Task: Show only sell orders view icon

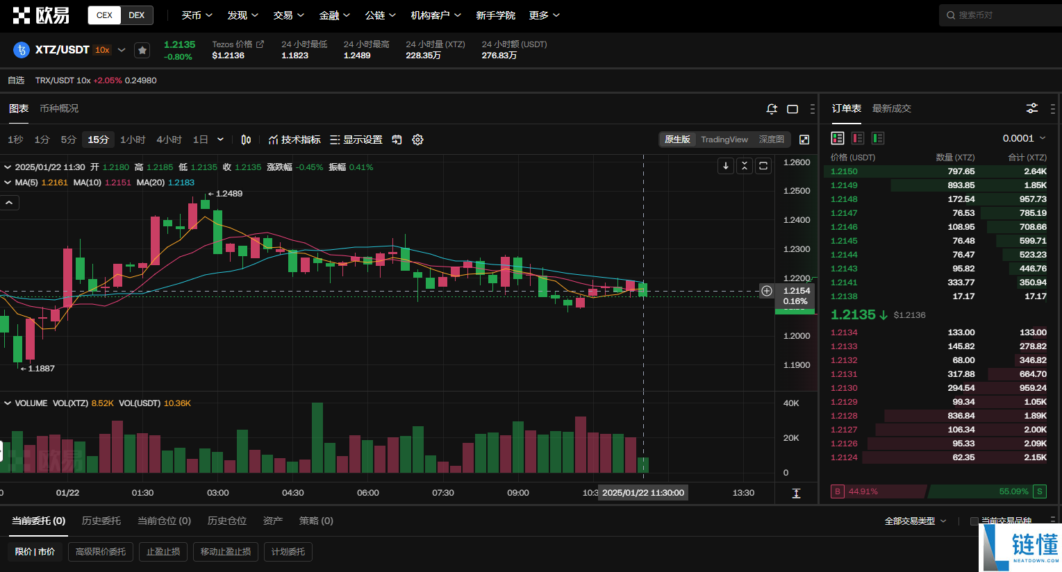Action: pos(858,138)
